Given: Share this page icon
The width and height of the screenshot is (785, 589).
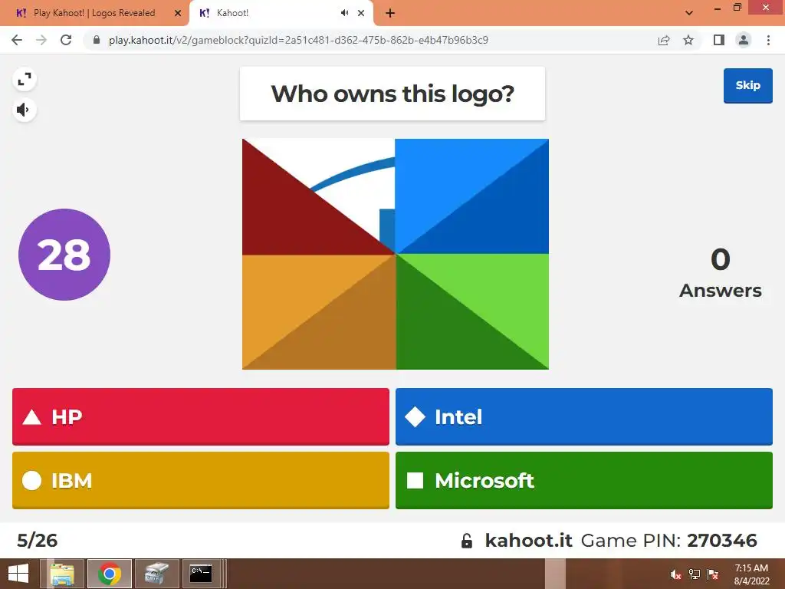Looking at the screenshot, I should [664, 40].
